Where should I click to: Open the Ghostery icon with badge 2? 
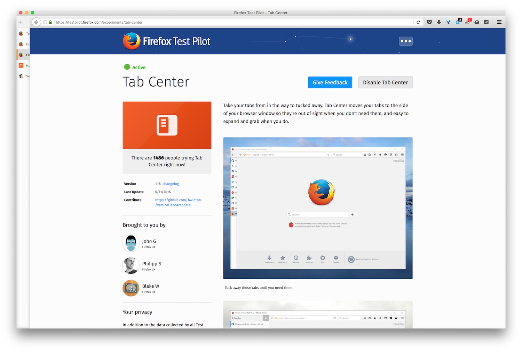pos(458,22)
